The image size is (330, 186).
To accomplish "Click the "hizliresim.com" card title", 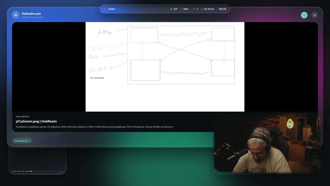I will 31,14.
